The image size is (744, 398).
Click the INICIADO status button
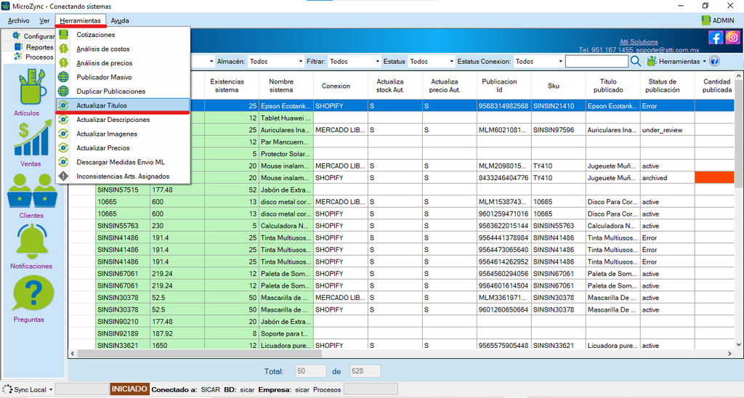click(129, 389)
